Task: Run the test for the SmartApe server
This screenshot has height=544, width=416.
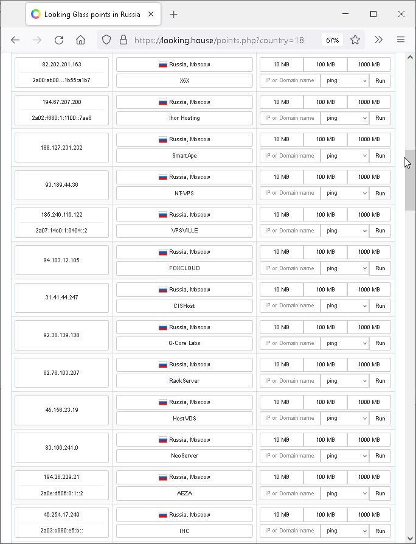Action: (x=380, y=156)
